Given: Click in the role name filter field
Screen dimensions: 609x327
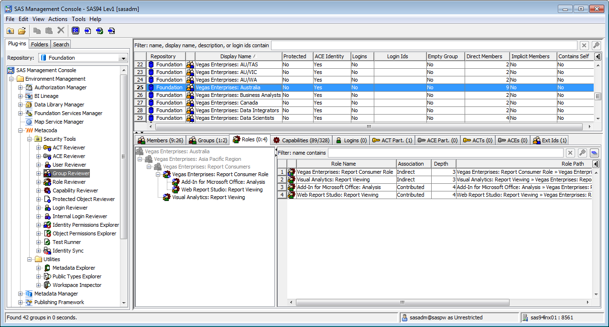Looking at the screenshot, I should (445, 153).
